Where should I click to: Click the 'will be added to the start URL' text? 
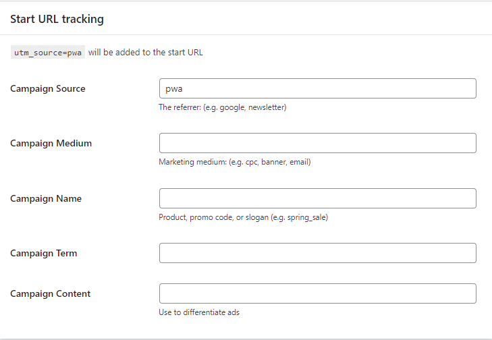146,52
